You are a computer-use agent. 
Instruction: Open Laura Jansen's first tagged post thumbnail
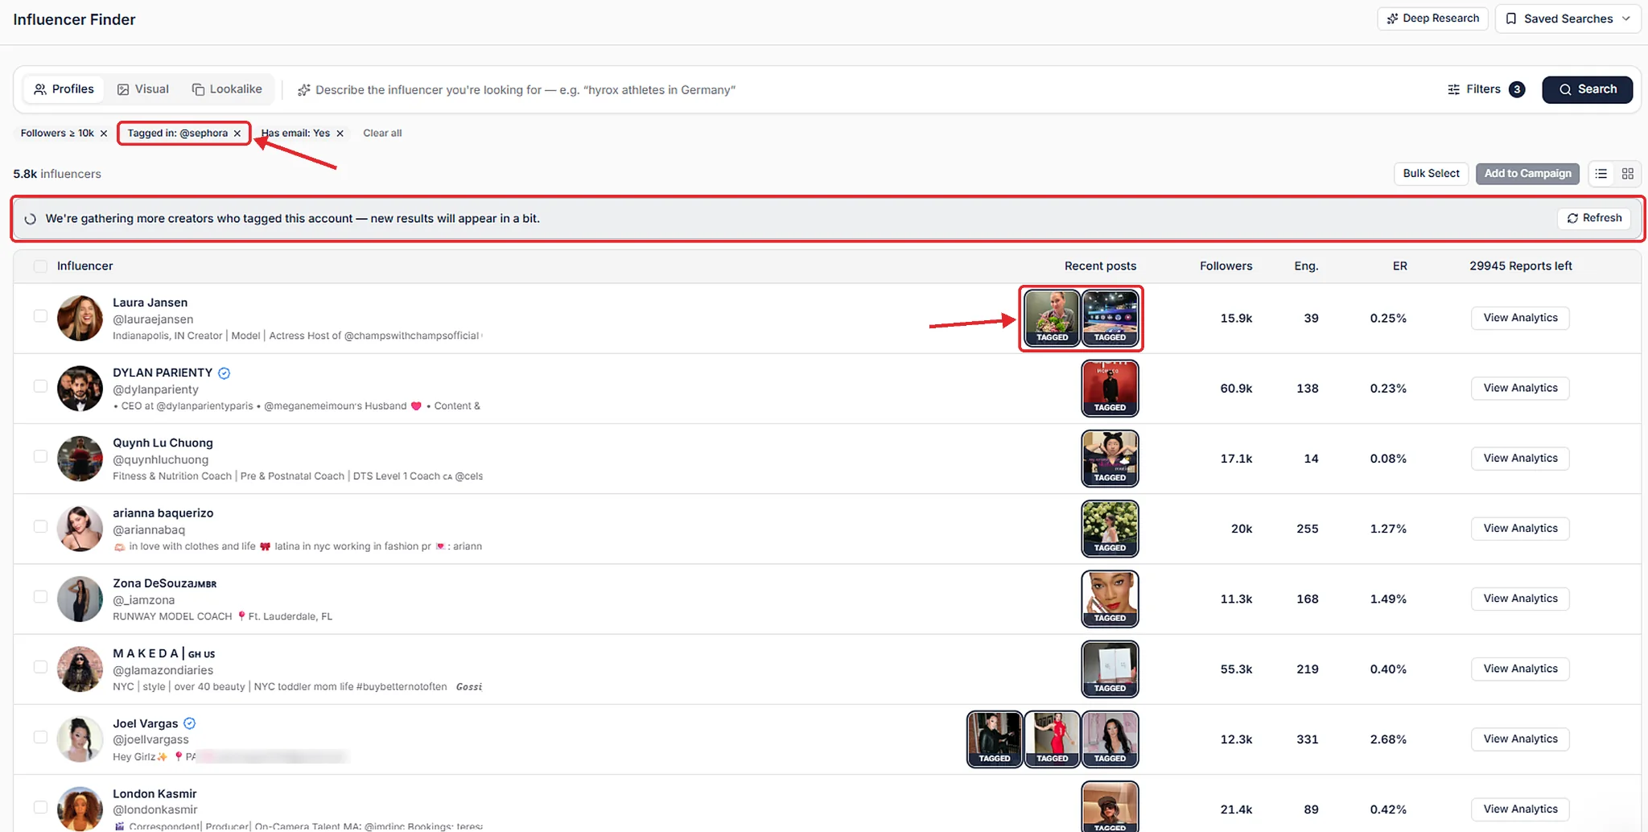click(1052, 318)
